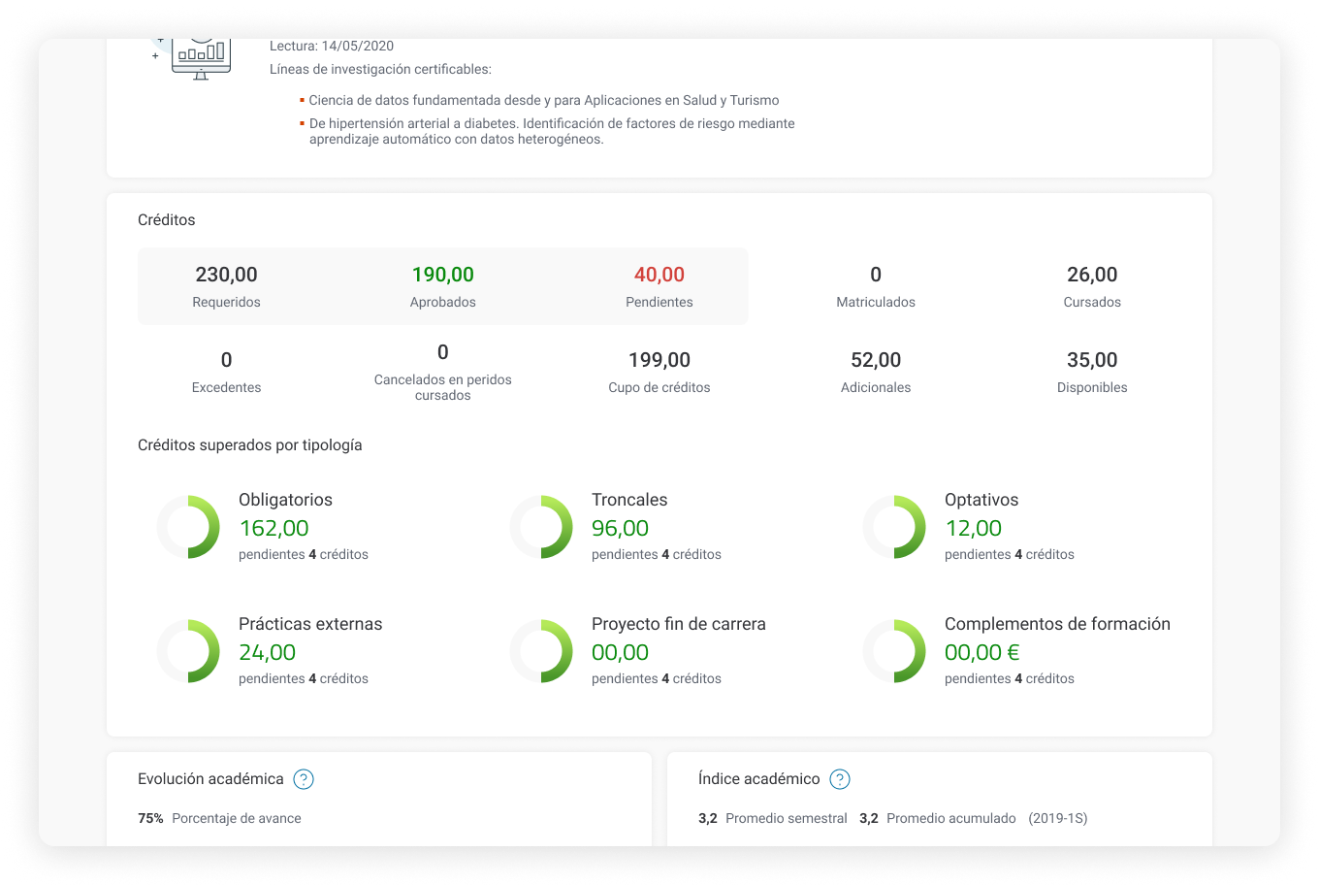Click the 230,00 Requeridos credits figure
The image size is (1319, 885).
(x=226, y=276)
